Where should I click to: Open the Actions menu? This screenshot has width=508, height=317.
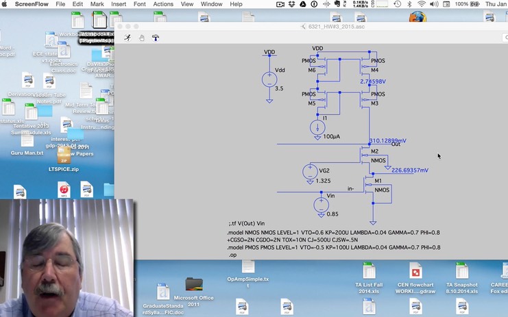pyautogui.click(x=163, y=4)
